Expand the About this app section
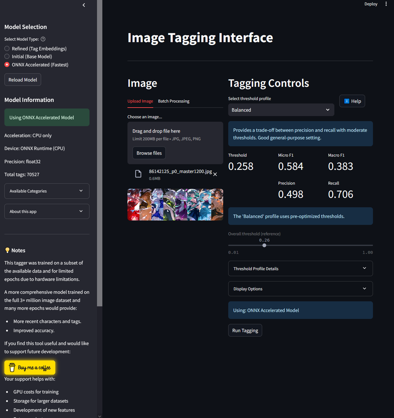Image resolution: width=394 pixels, height=418 pixels. tap(47, 211)
